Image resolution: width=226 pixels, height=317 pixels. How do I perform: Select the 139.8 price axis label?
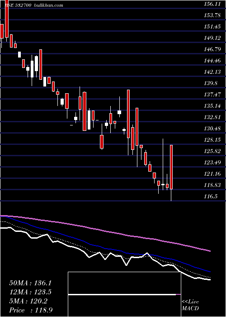(211, 83)
